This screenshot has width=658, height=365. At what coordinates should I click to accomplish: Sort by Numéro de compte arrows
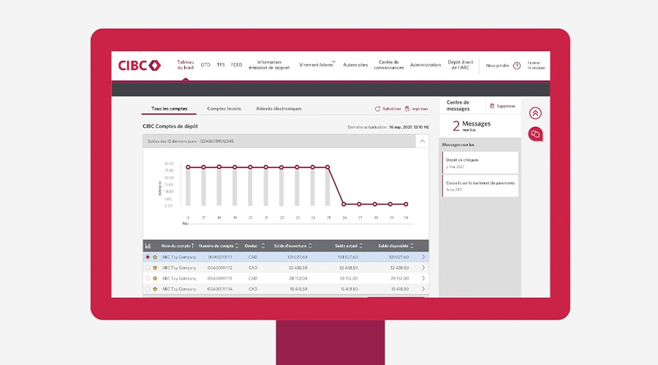point(237,246)
